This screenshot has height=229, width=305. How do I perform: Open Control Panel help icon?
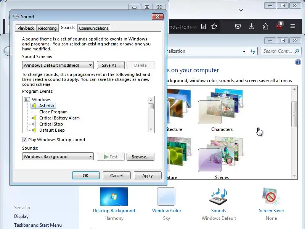pos(298,62)
